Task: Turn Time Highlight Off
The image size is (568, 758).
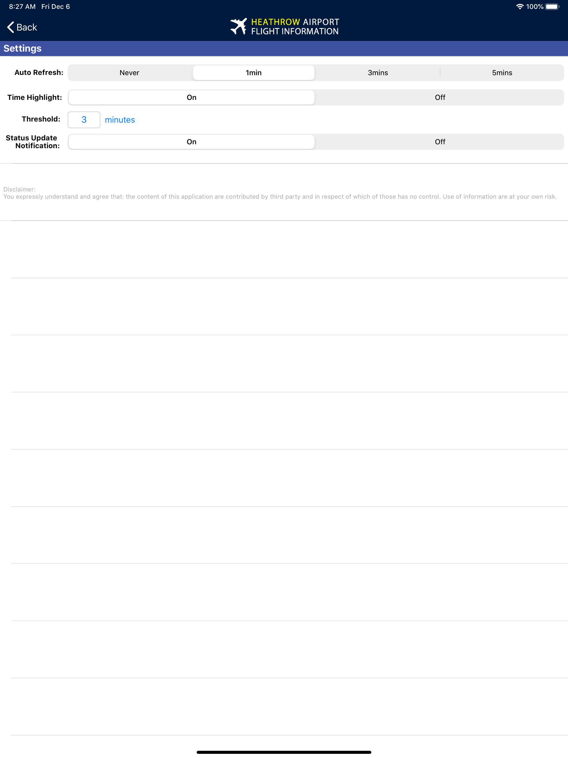Action: coord(440,97)
